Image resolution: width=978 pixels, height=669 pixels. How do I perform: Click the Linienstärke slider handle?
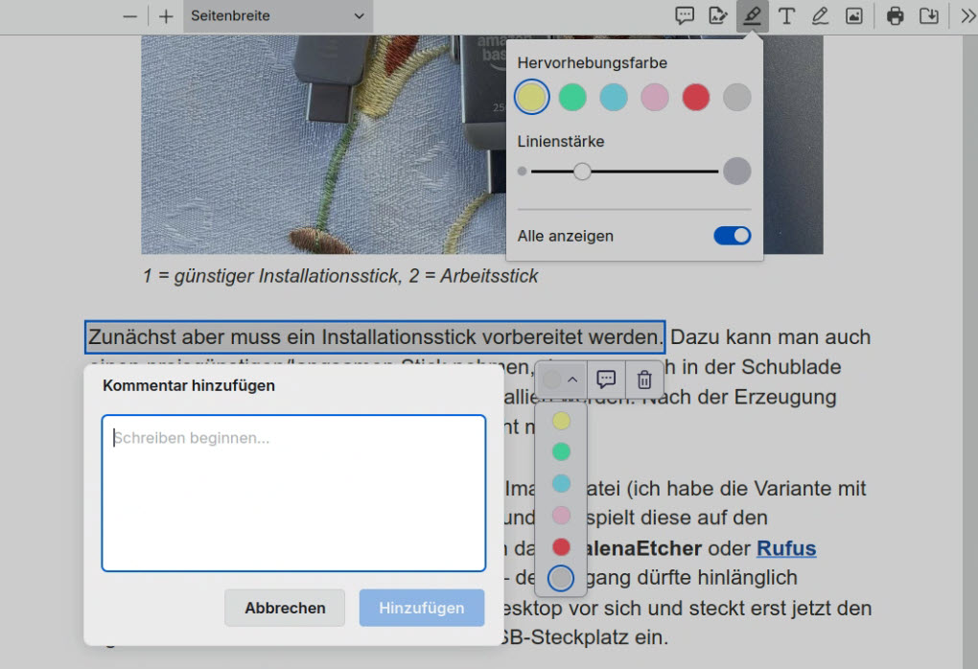click(x=582, y=172)
